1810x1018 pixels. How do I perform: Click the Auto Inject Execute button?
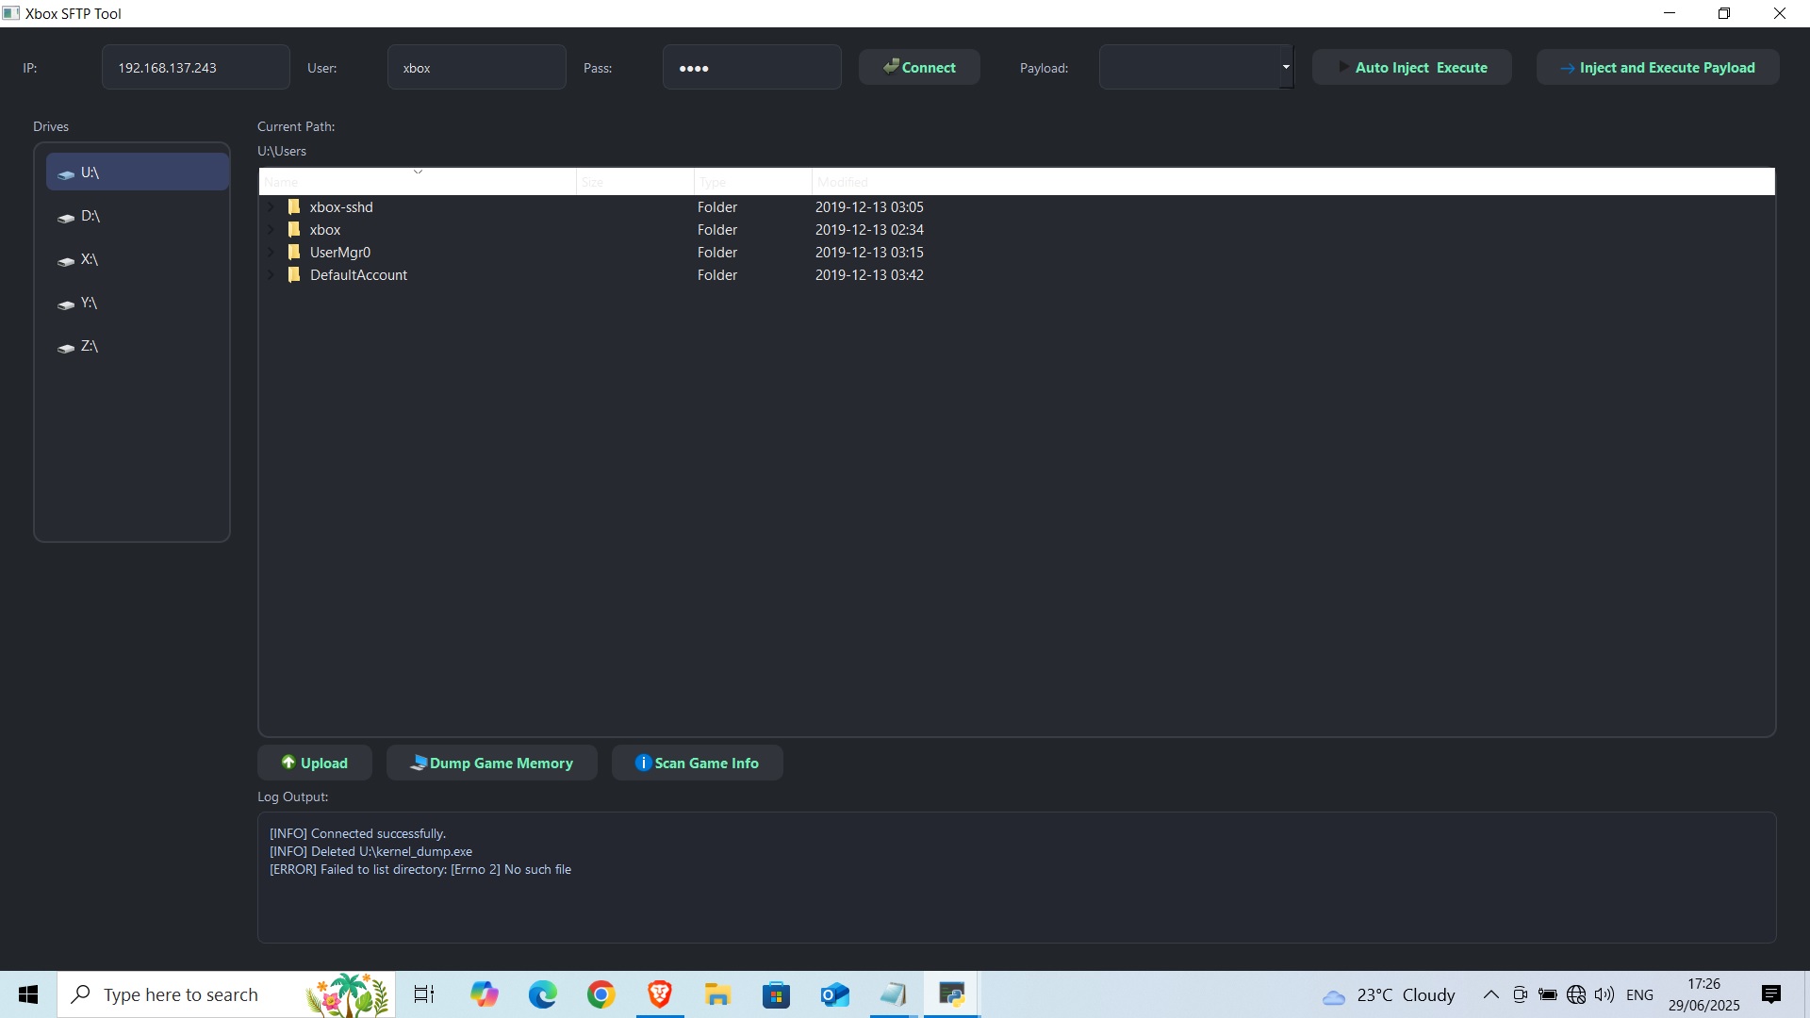click(1411, 68)
